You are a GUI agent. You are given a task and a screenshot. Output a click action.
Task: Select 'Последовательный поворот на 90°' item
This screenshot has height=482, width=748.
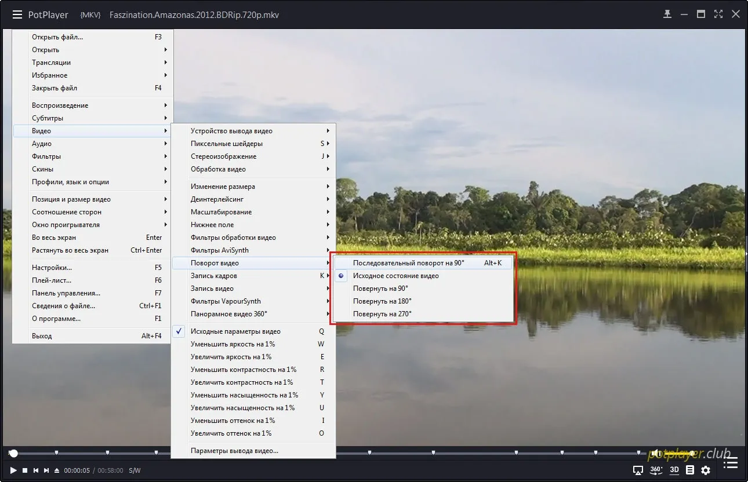424,263
